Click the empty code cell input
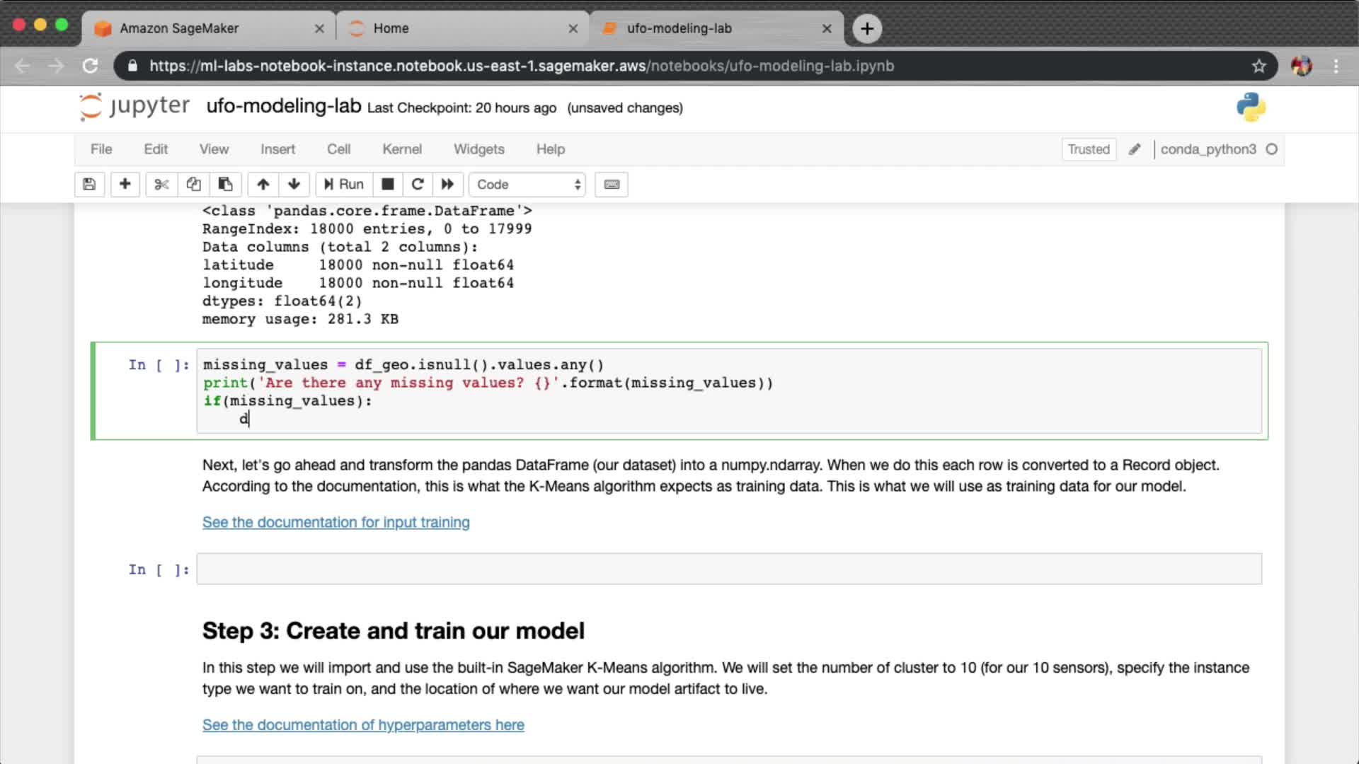 click(x=728, y=569)
